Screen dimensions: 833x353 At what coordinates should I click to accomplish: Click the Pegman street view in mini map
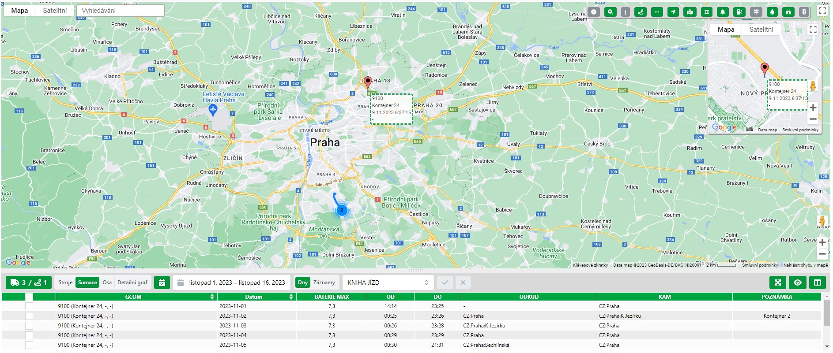813,85
